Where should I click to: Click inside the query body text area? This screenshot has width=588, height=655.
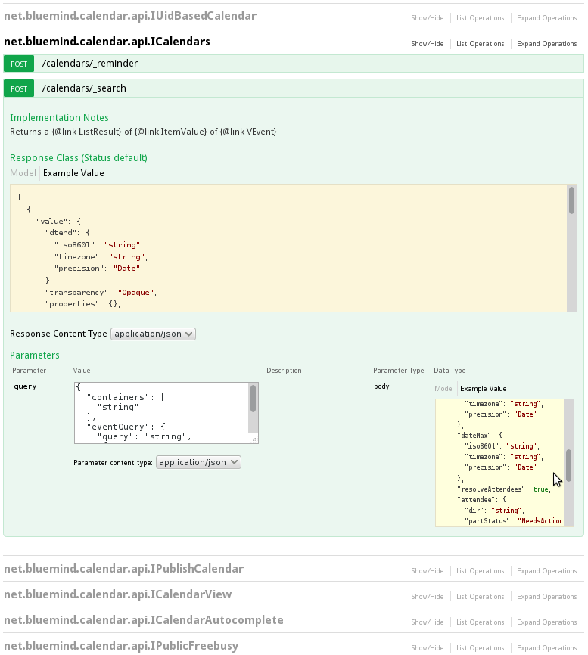click(160, 412)
